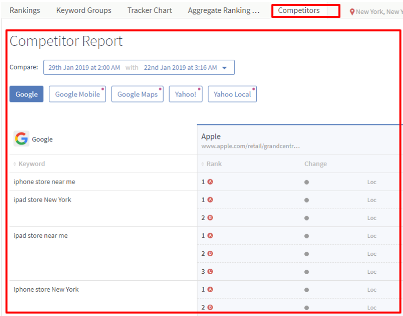Select the keyword "ipad store near me"
The width and height of the screenshot is (403, 316).
(40, 236)
